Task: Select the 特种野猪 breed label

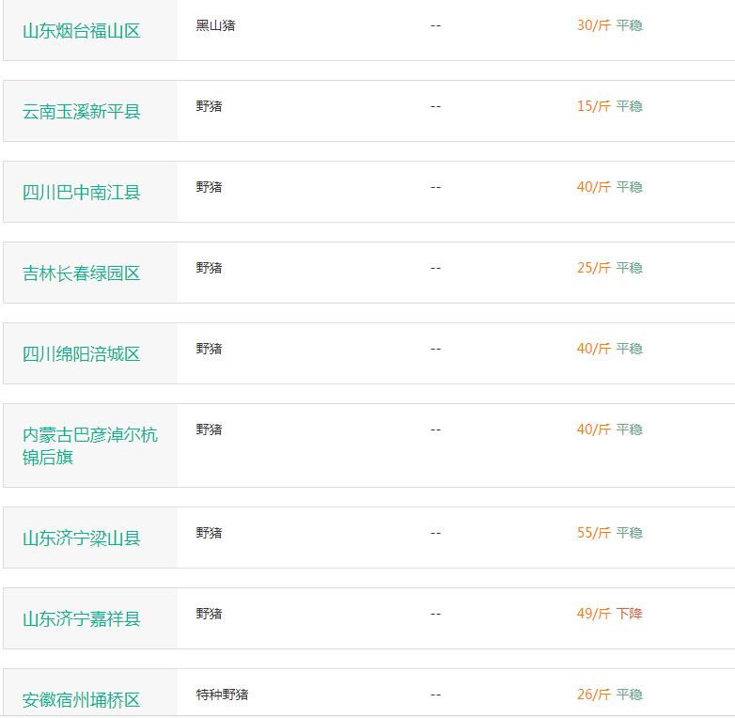Action: [222, 695]
